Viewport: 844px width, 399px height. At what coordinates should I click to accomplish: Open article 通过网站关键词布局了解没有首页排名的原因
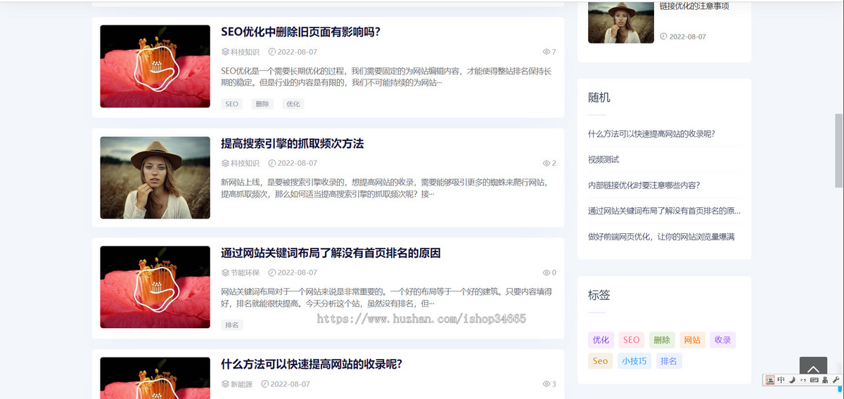tap(331, 253)
